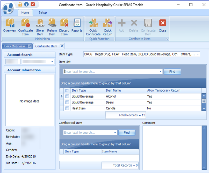Image resolution: width=209 pixels, height=173 pixels.
Task: Launch Quick Confiscate function
Action: [93, 27]
